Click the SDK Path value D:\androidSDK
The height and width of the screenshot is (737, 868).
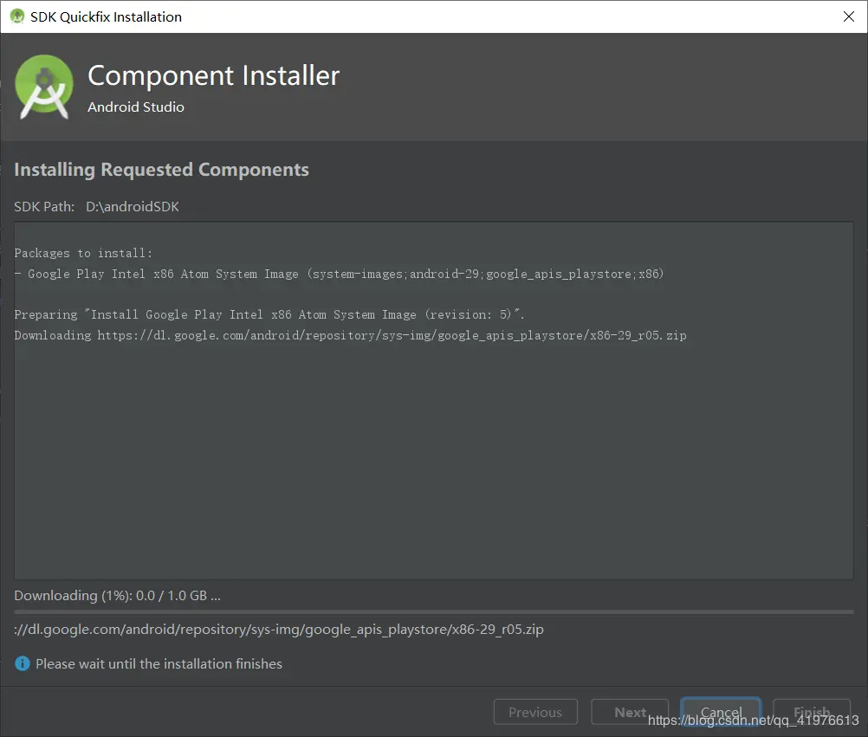133,206
